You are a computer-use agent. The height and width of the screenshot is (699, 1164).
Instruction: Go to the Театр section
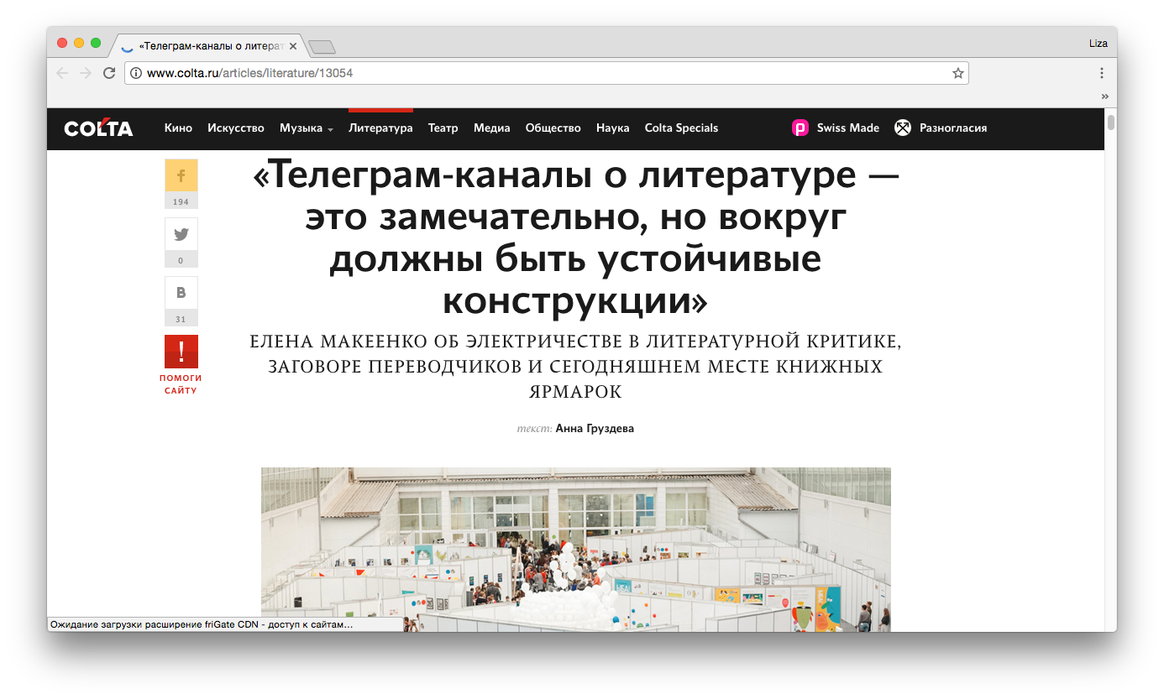click(x=443, y=128)
